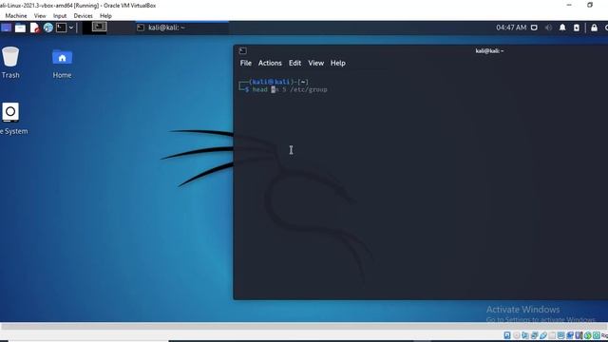Click the 04:47 AM panel clock
Screen dimensions: 608x342
[x=511, y=28]
